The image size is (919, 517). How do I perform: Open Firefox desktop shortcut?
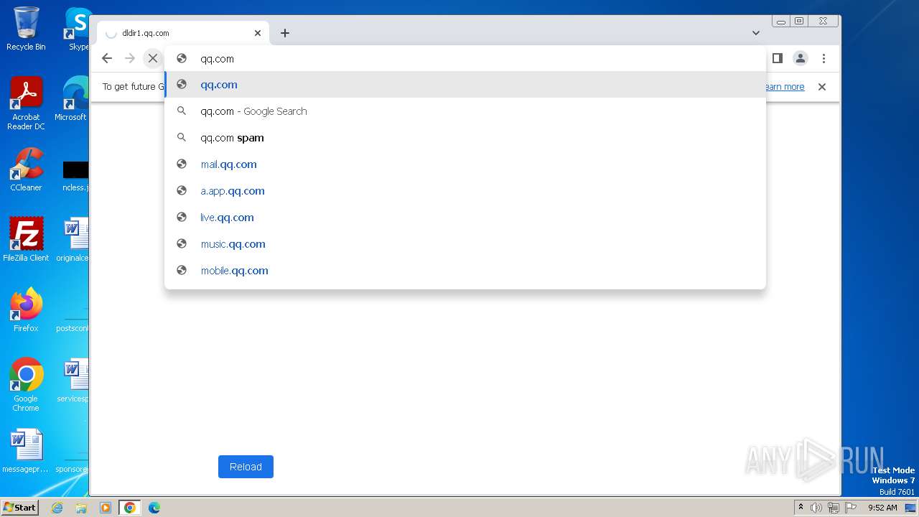[26, 310]
